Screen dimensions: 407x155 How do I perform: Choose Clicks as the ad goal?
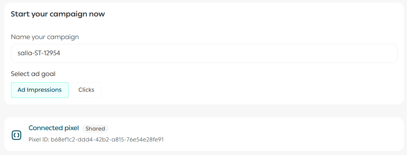click(x=86, y=90)
